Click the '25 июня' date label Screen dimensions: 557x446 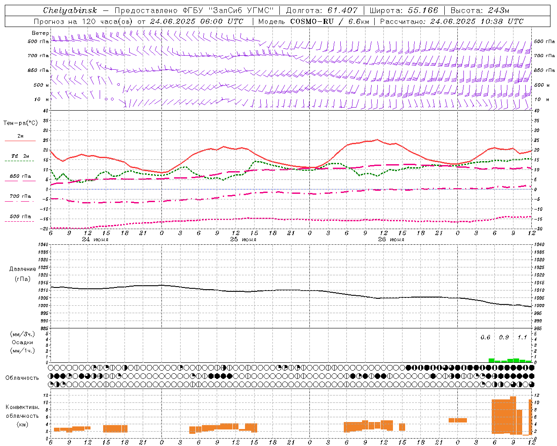(x=243, y=240)
